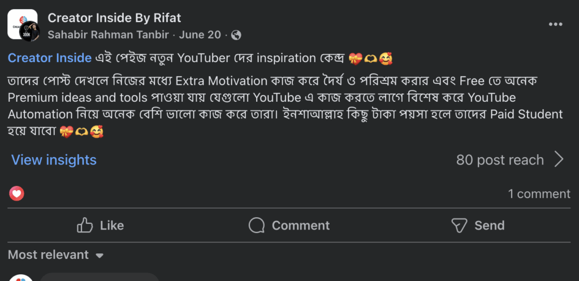This screenshot has height=281, width=579.
Task: Follow the blue Creator Inside mention link
Action: point(50,58)
